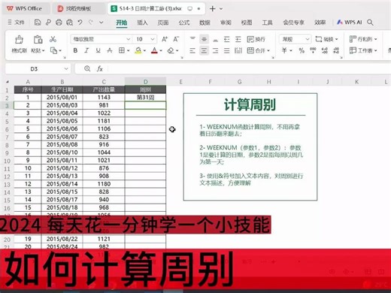Viewport: 391px width, 293px height.
Task: Align text to top
Action: pyautogui.click(x=192, y=39)
